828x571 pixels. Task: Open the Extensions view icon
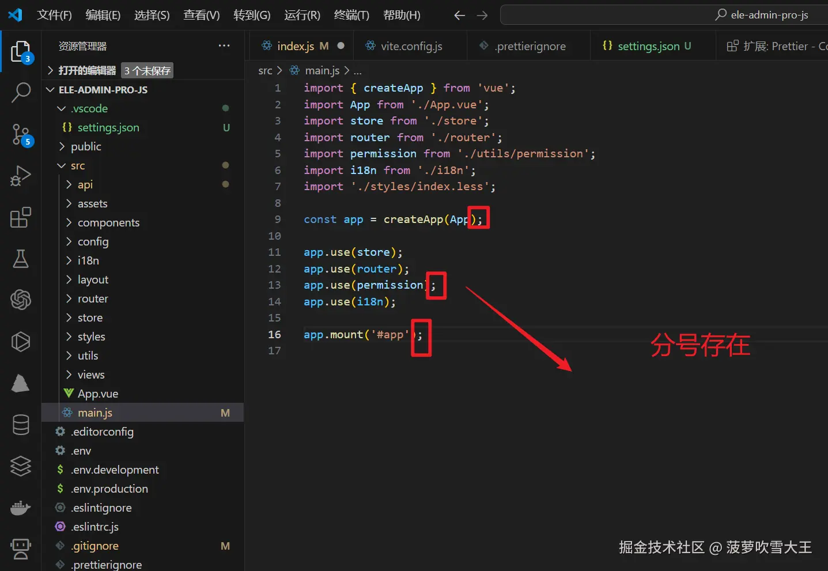point(21,217)
